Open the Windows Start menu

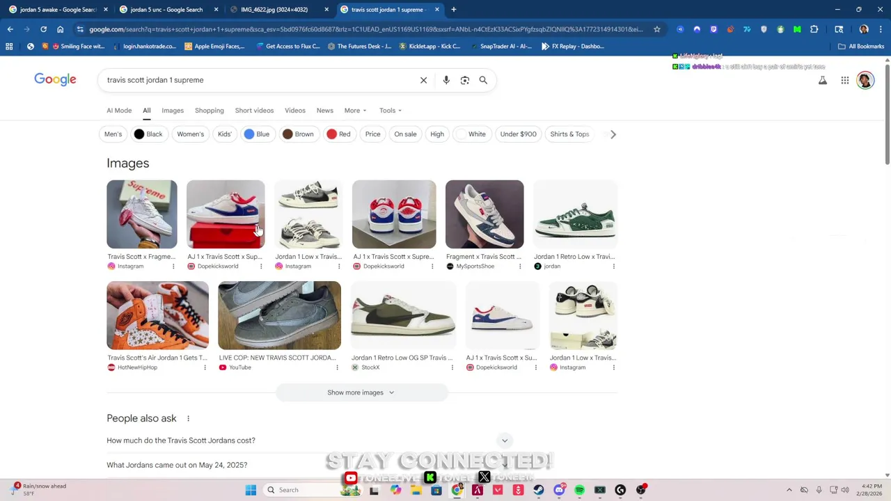point(251,490)
